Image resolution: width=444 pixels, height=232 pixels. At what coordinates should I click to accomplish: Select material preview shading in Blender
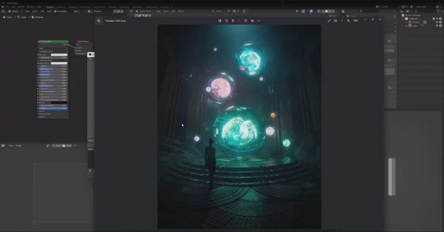[x=330, y=11]
